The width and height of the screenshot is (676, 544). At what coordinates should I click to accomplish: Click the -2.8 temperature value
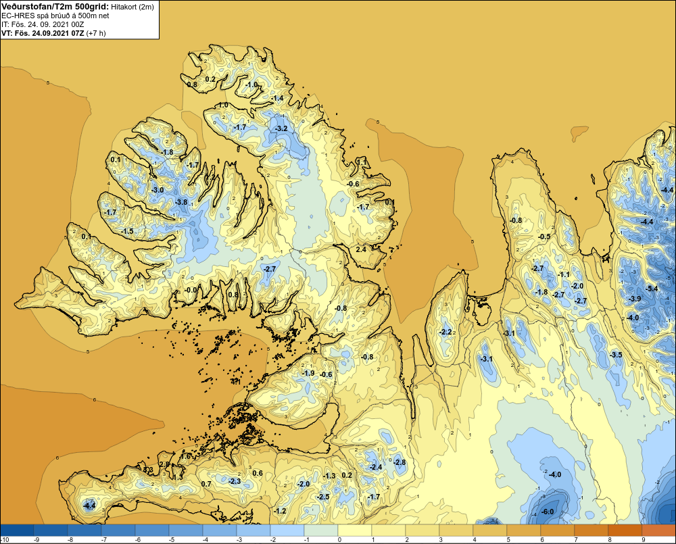coord(400,462)
